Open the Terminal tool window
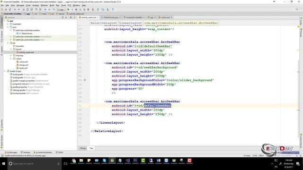The height and width of the screenshot is (170, 303). (25, 152)
